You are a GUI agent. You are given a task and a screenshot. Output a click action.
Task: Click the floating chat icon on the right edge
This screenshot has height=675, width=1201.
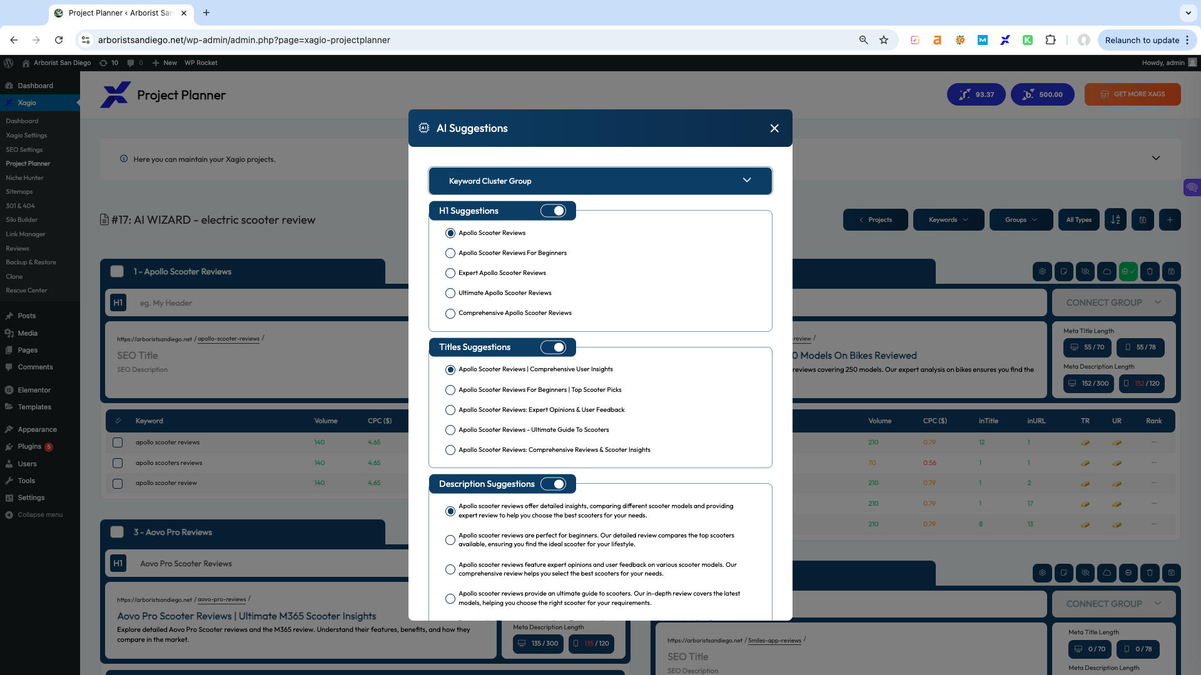tap(1192, 187)
